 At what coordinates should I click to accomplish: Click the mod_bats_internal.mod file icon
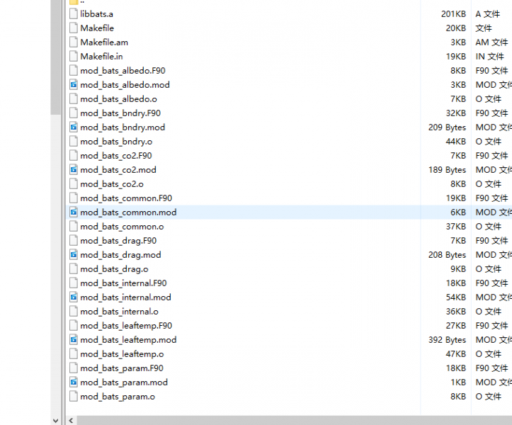(x=74, y=297)
